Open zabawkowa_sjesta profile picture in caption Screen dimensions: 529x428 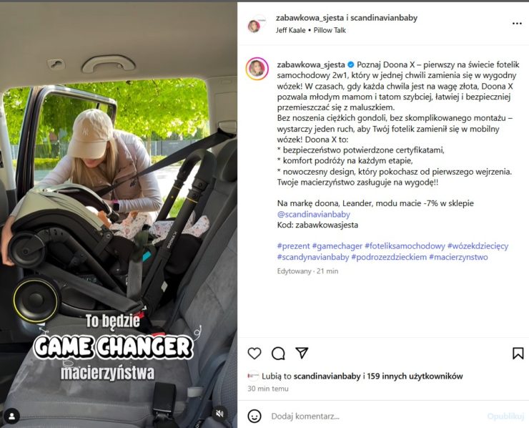coord(257,69)
